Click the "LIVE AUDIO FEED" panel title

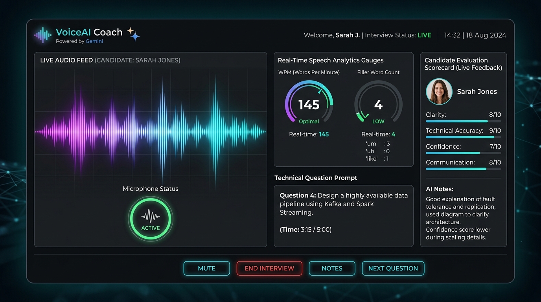click(66, 60)
